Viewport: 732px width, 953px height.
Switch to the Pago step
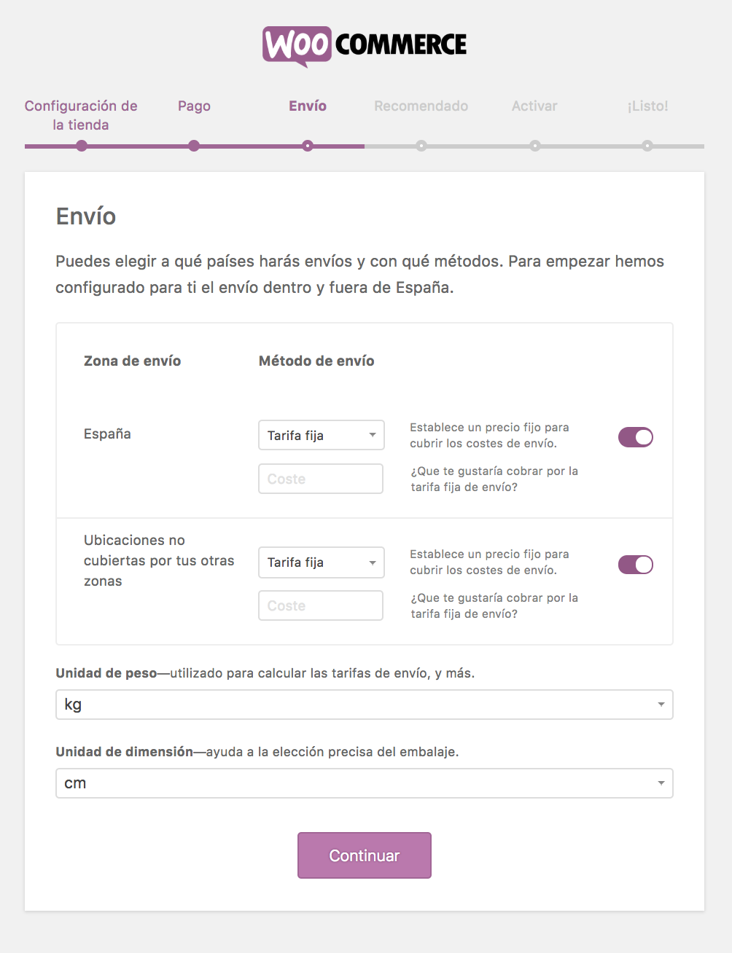pos(194,106)
